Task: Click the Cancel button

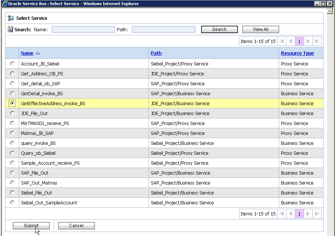Action: [76, 225]
